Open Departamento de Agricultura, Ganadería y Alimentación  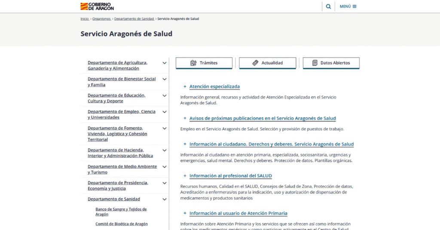(117, 66)
